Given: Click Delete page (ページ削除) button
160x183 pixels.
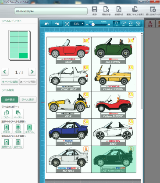Looking at the screenshot, I should tap(28, 82).
